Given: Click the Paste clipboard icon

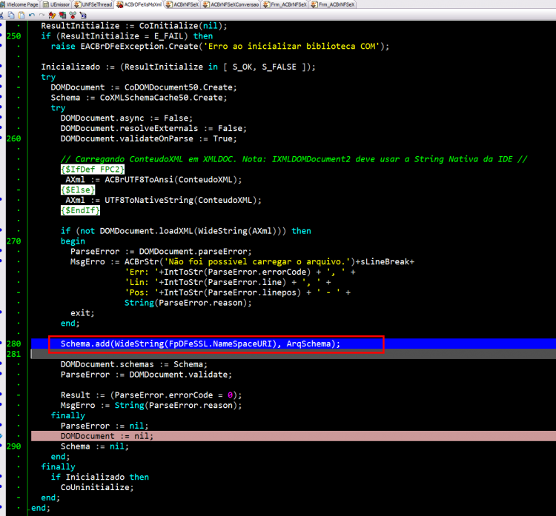Looking at the screenshot, I should tap(21, 16).
